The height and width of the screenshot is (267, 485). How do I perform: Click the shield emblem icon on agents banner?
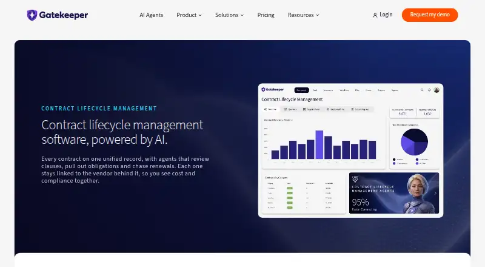coord(355,179)
